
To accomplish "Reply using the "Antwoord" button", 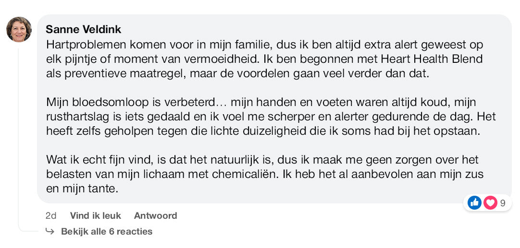I will click(155, 216).
